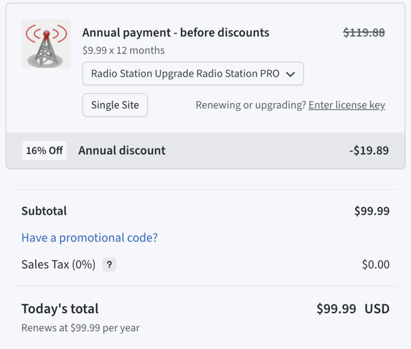Click the USD currency label
The width and height of the screenshot is (411, 349).
click(x=377, y=309)
